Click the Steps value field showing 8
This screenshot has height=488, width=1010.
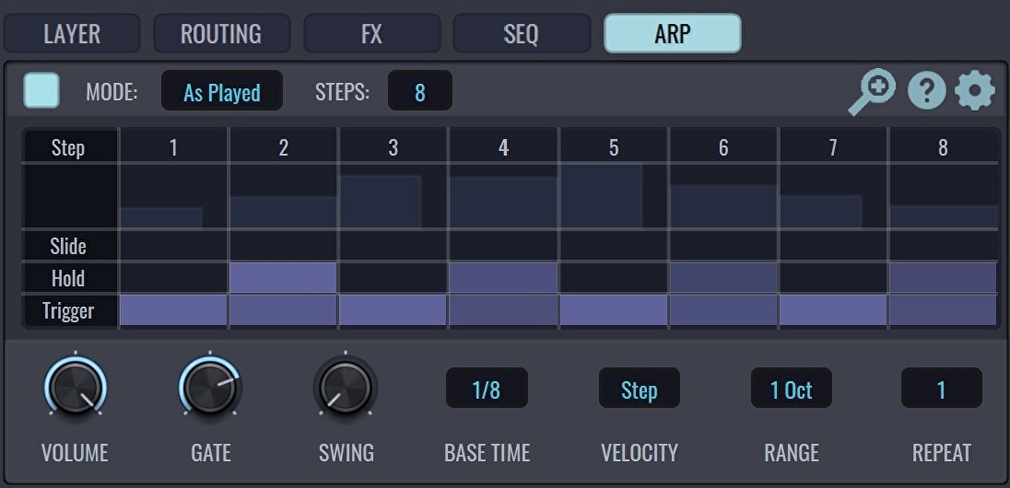click(x=420, y=91)
